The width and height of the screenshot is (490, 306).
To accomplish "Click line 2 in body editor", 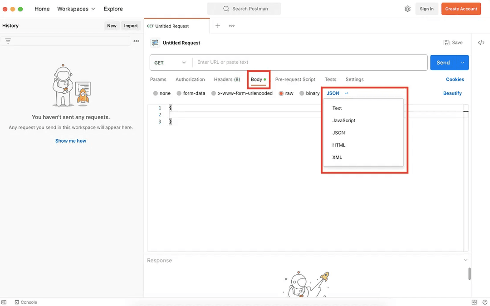I will (316, 115).
